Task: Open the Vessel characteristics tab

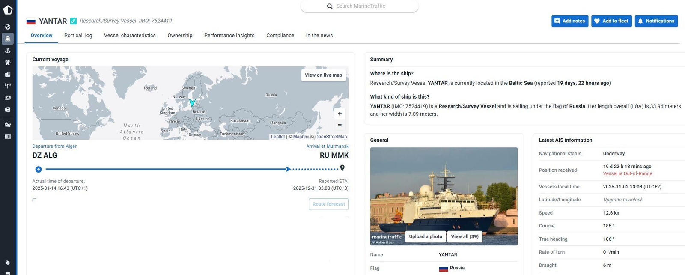Action: pos(130,36)
